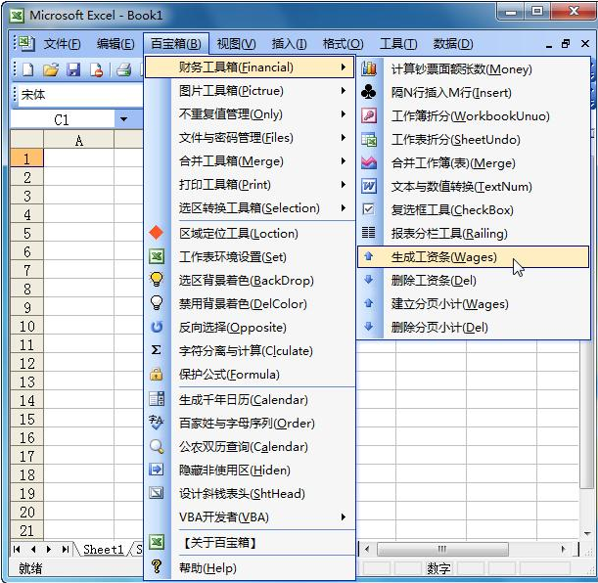Screen dimensions: 598x583
Task: Click cell A1 in the worksheet
Action: coord(78,158)
